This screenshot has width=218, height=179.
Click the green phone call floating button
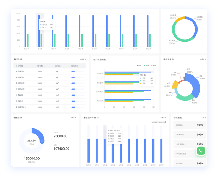click(x=201, y=151)
